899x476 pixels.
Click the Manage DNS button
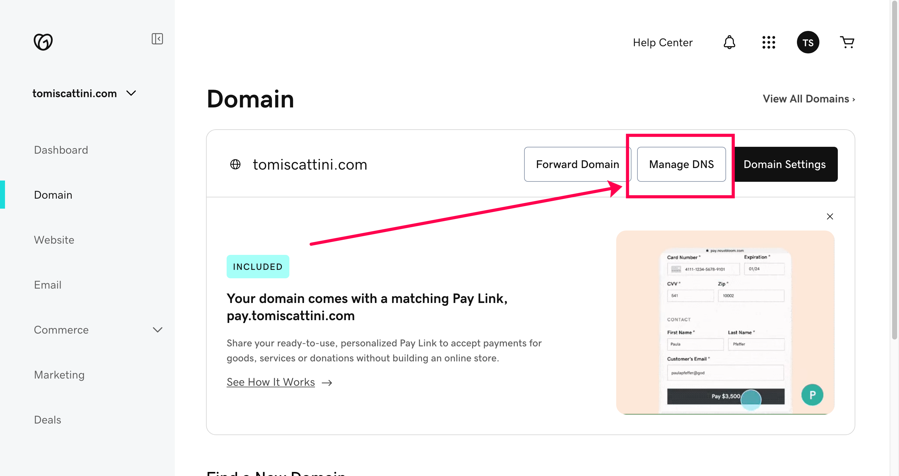[681, 164]
